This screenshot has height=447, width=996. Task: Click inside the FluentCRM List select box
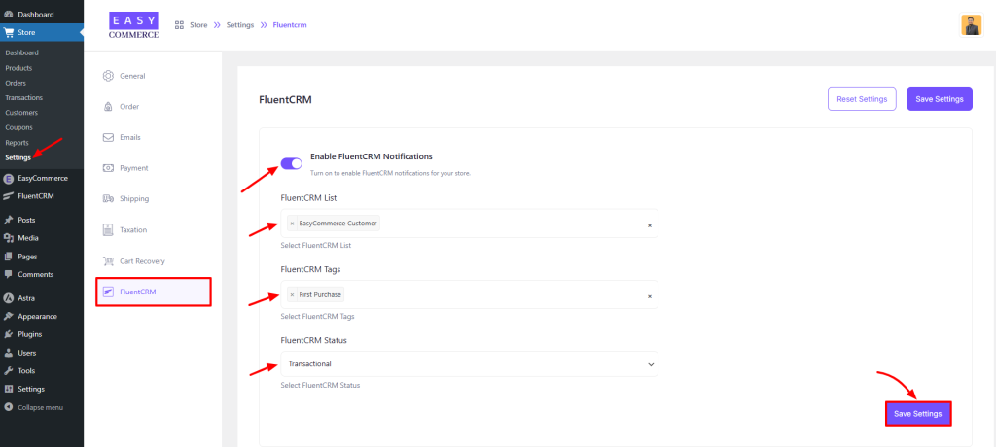pyautogui.click(x=470, y=223)
